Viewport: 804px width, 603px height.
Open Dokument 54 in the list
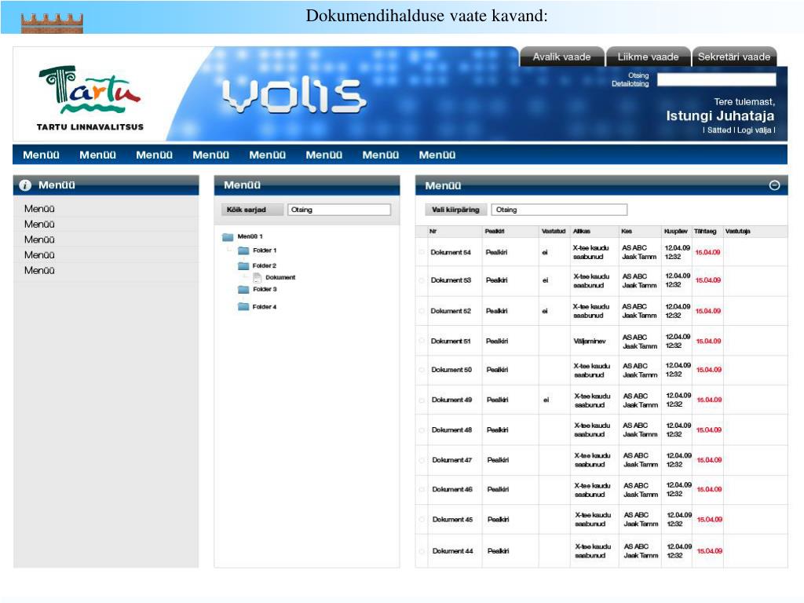point(451,252)
